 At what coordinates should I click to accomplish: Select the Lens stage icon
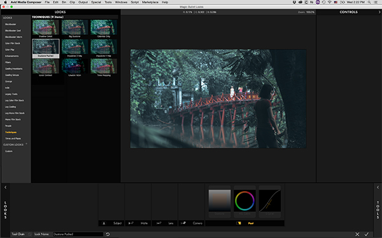159,223
